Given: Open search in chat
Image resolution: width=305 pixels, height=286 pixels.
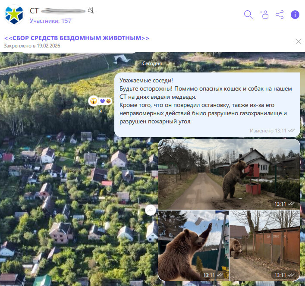Looking at the screenshot, I should click(248, 15).
